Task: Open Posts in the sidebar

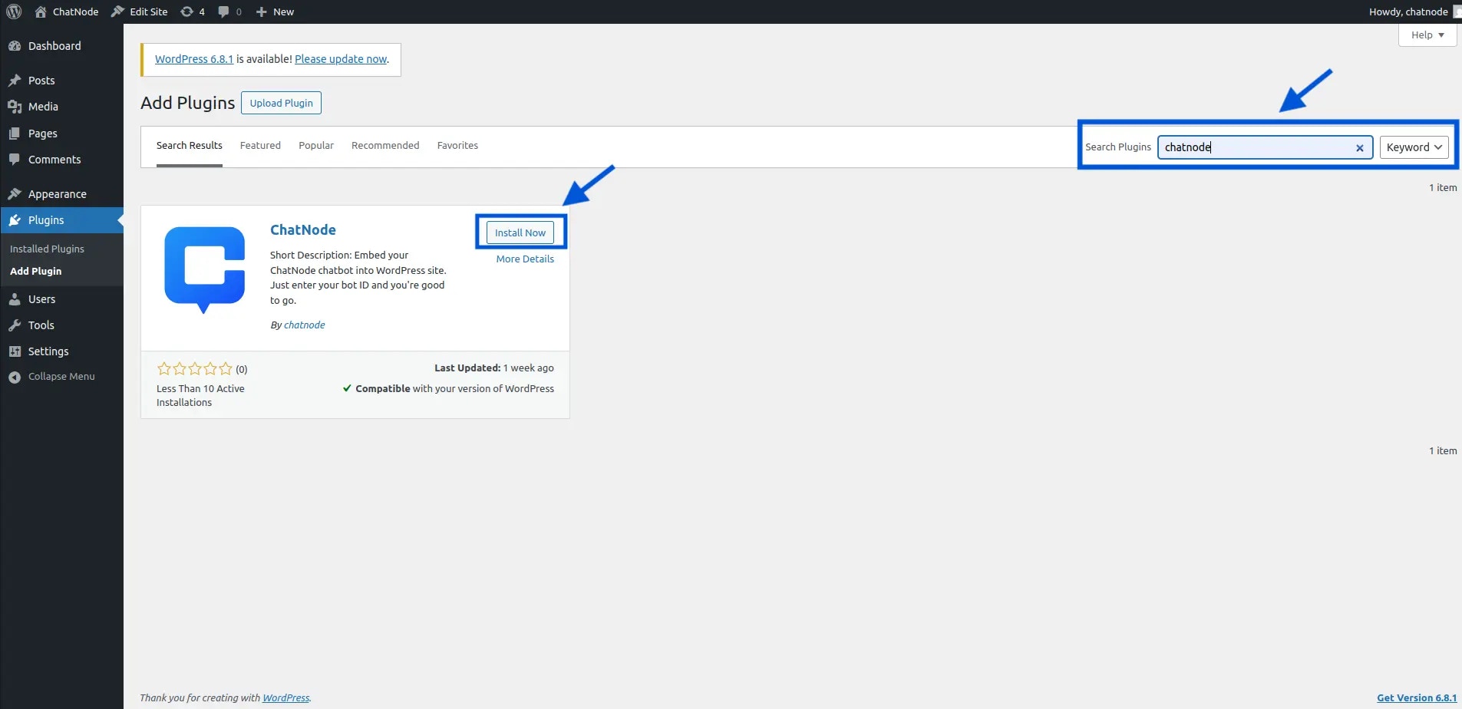Action: point(61,80)
